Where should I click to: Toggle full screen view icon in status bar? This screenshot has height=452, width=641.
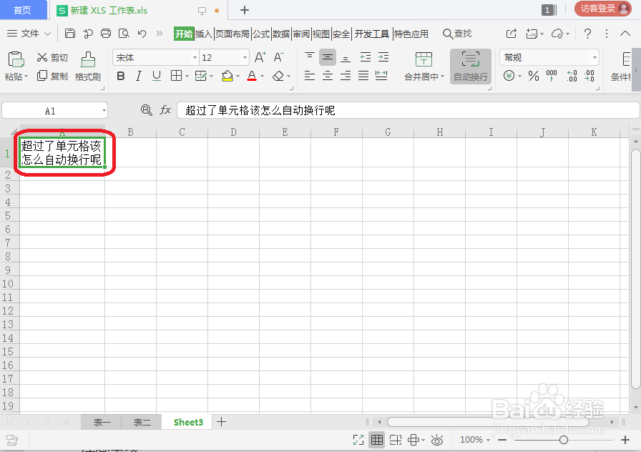(x=358, y=440)
